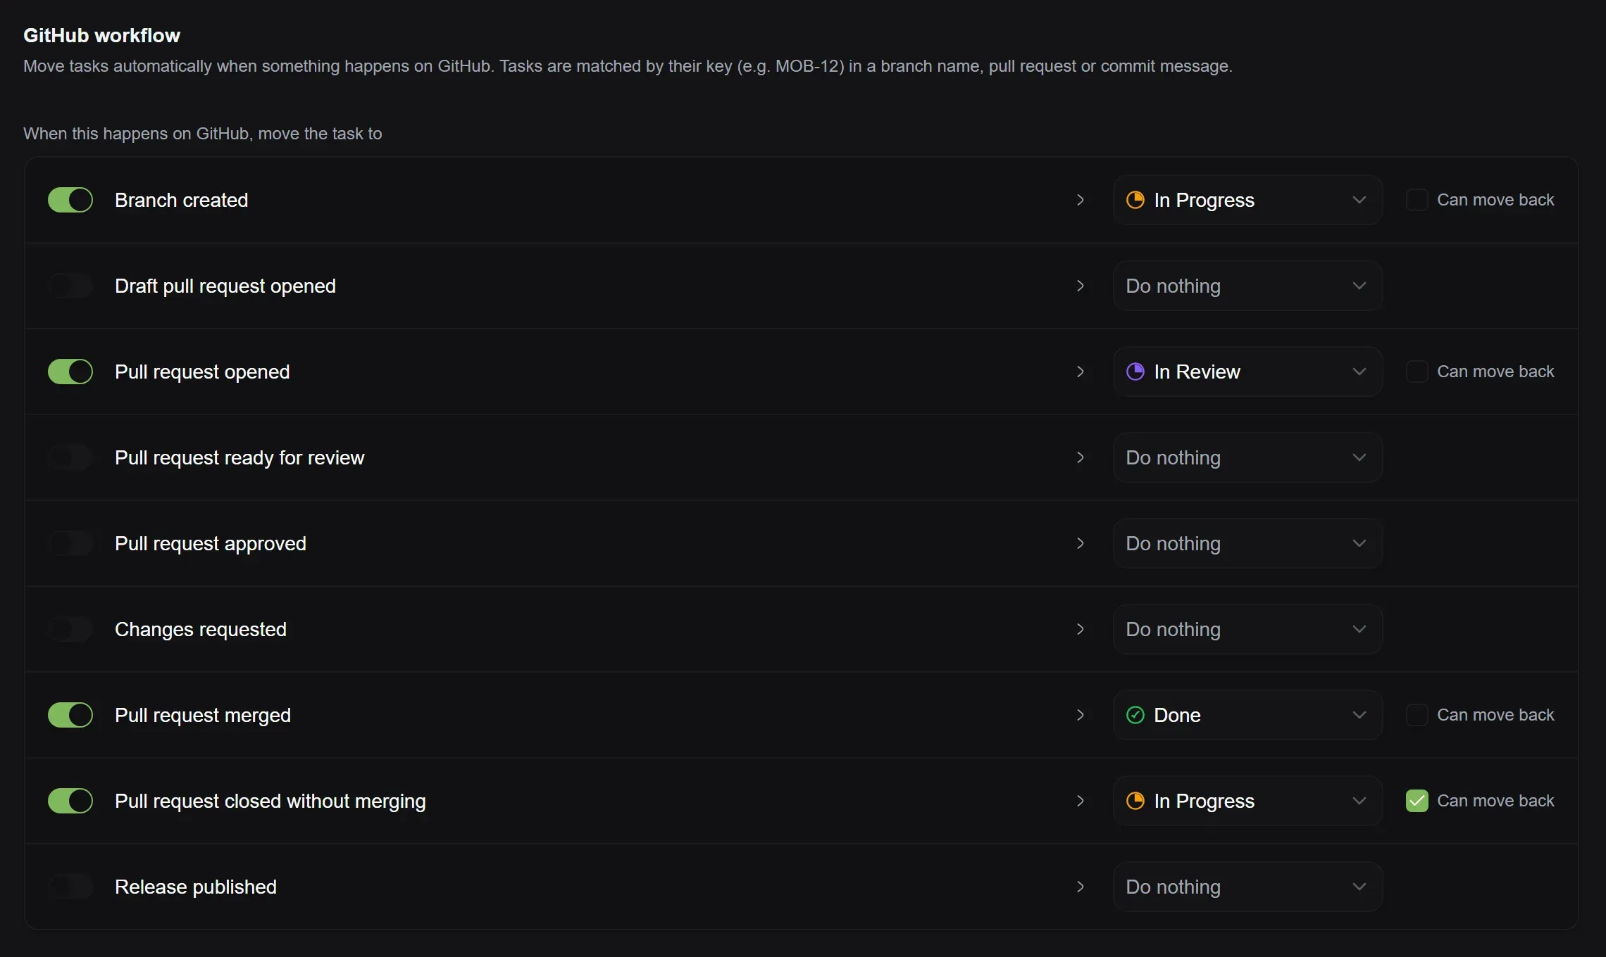1606x957 pixels.
Task: Disable the Pull request merged toggle
Action: [70, 715]
